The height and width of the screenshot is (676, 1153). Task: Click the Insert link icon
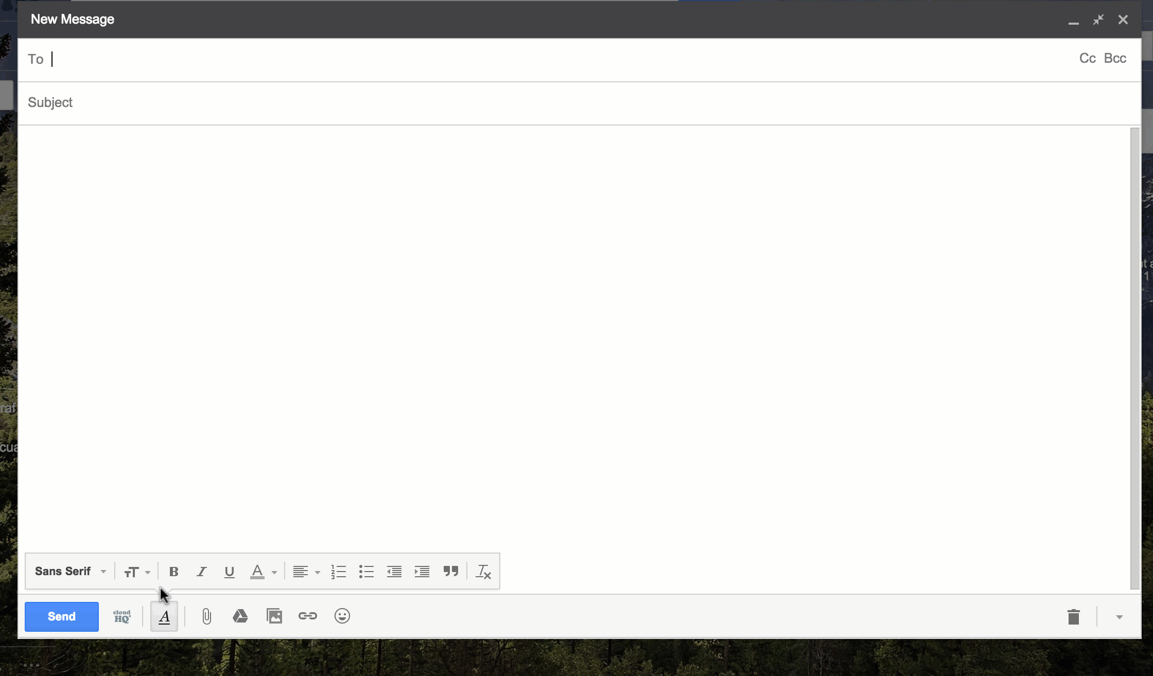tap(308, 616)
